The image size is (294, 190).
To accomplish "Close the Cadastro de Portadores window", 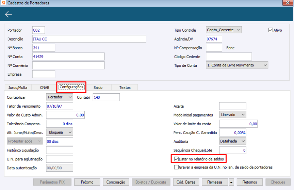I will [288, 3].
